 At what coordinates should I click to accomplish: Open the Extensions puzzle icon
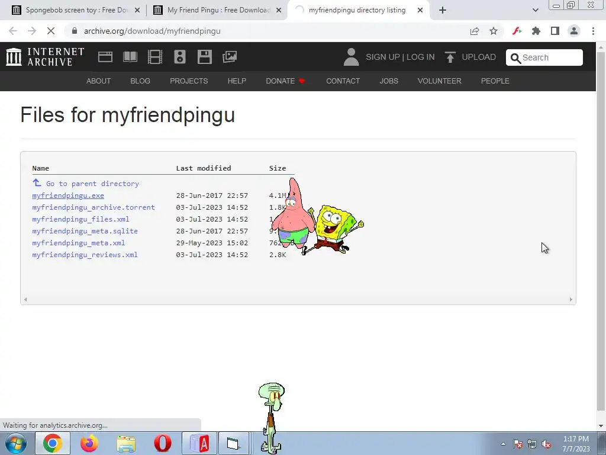point(536,31)
